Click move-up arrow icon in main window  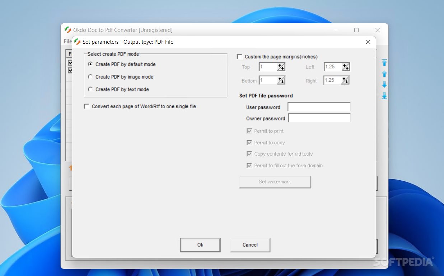384,74
